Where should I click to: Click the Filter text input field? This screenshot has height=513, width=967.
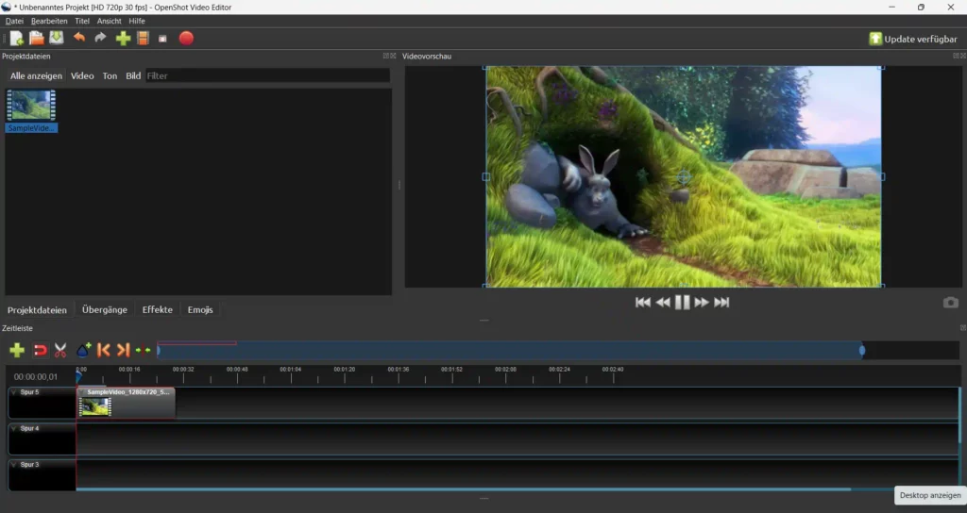tap(266, 75)
